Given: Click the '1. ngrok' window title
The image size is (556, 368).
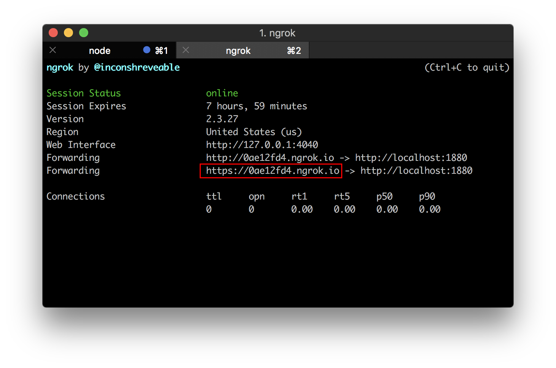Looking at the screenshot, I should [x=277, y=33].
